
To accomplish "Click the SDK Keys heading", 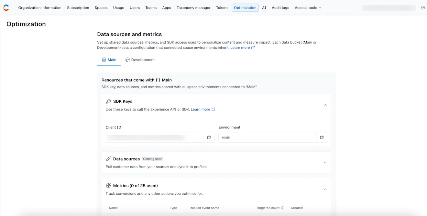I will 123,101.
